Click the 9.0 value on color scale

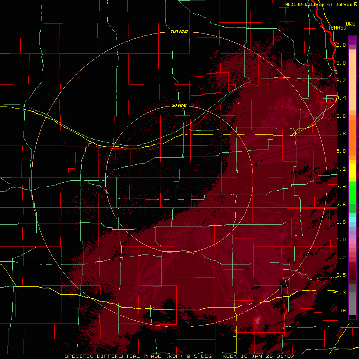pyautogui.click(x=341, y=63)
